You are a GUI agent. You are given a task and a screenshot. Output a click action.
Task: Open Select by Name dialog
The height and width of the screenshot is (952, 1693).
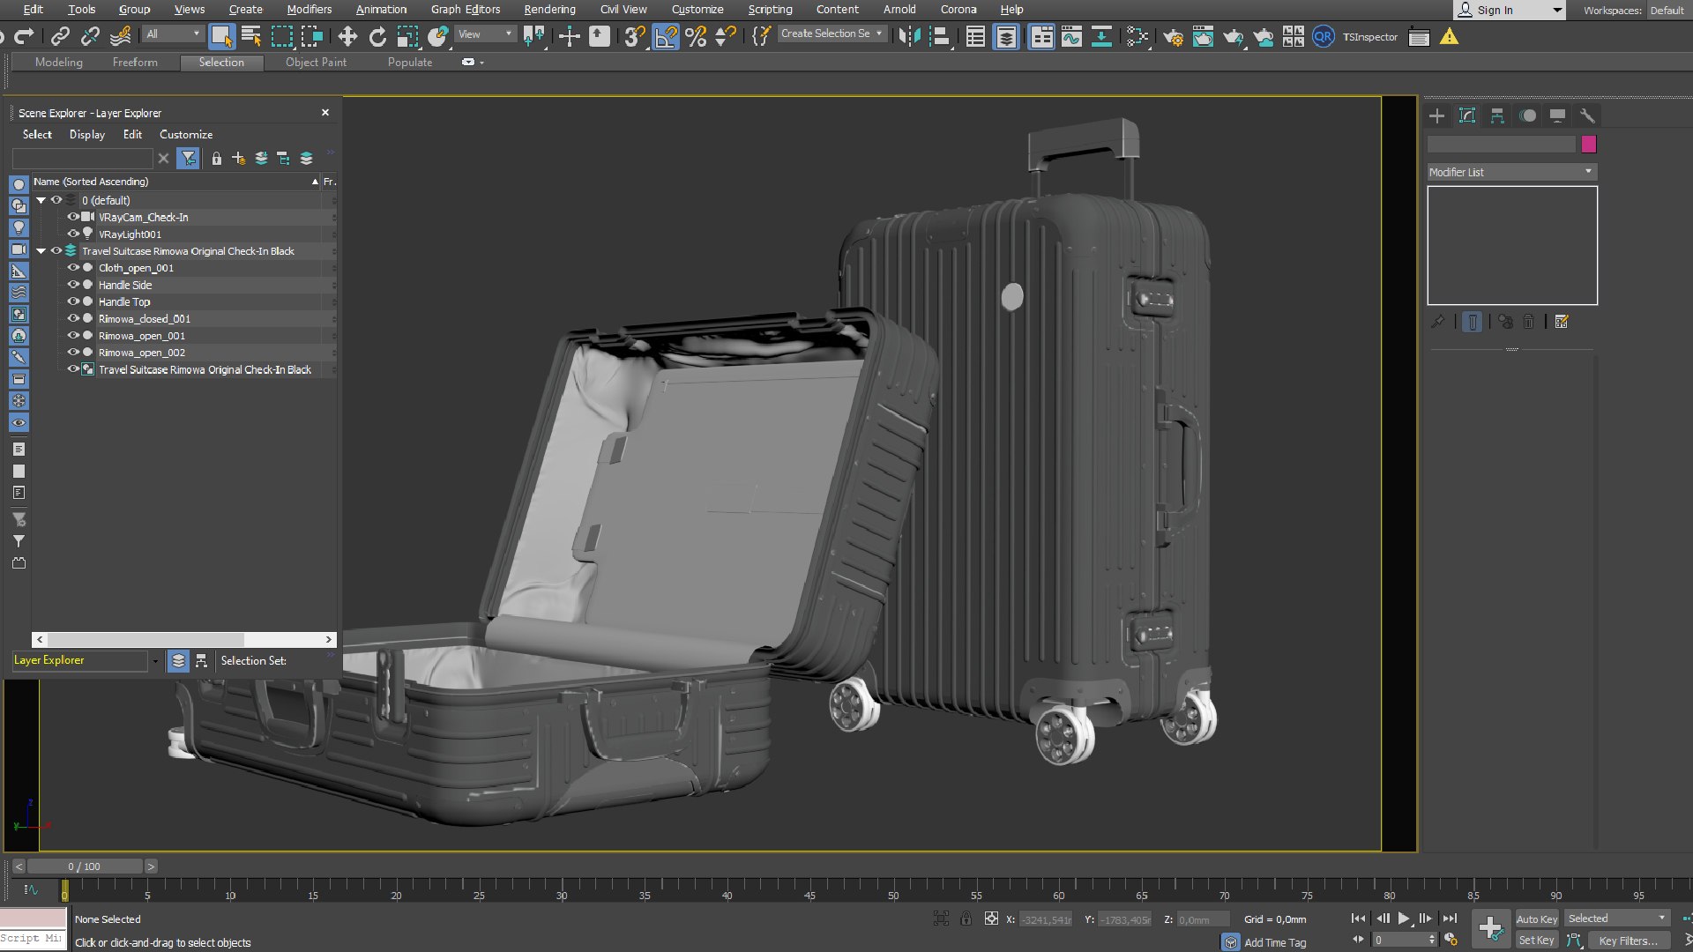pos(251,36)
